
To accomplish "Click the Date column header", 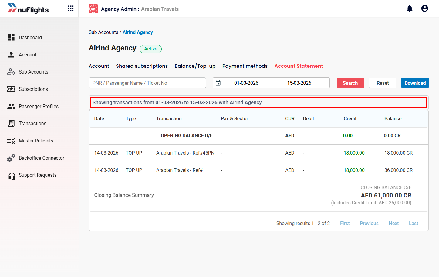I will coord(99,118).
